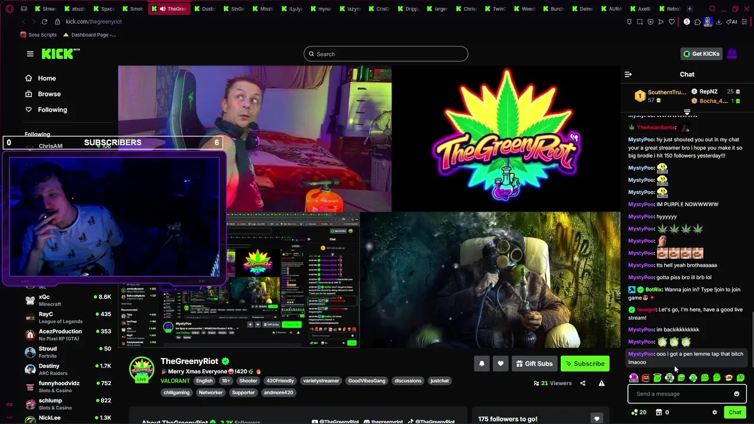754x424 pixels.
Task: Go to Home in sidebar
Action: [x=41, y=78]
